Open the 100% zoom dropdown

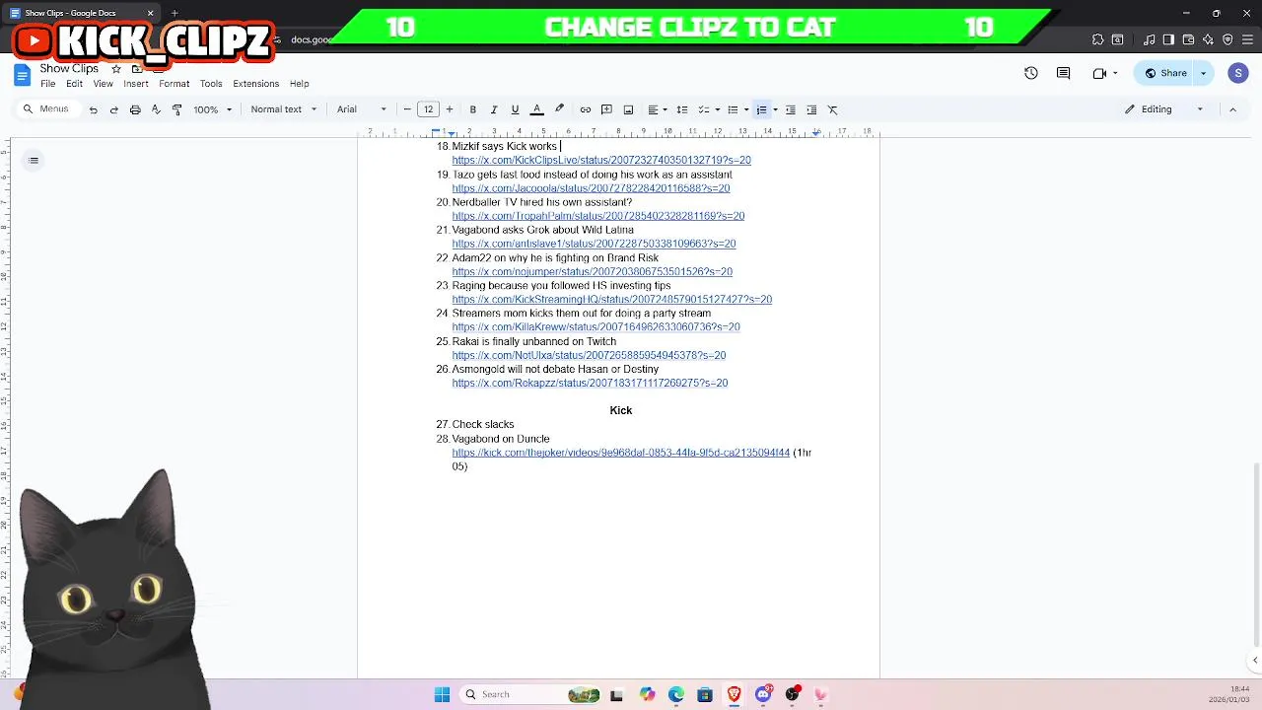click(x=213, y=109)
